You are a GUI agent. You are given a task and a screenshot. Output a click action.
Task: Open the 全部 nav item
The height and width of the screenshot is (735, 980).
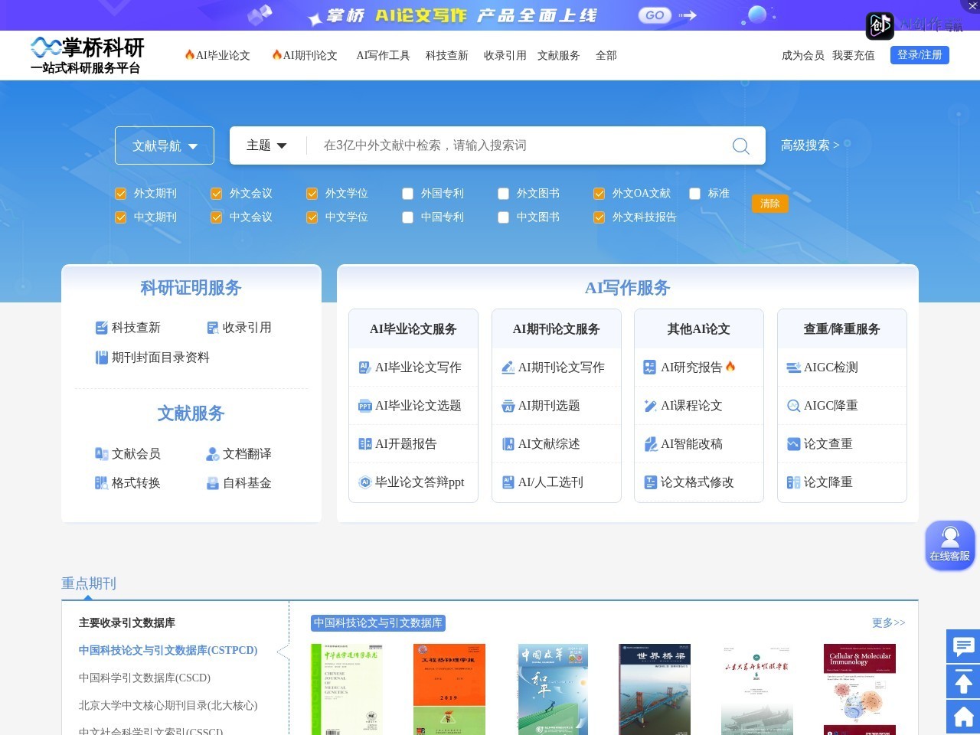coord(606,55)
